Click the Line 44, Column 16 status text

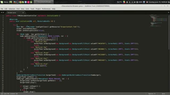[x=11, y=94]
